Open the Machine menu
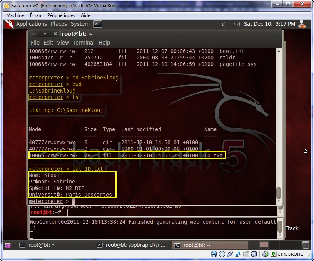This screenshot has width=314, height=261. pyautogui.click(x=15, y=15)
